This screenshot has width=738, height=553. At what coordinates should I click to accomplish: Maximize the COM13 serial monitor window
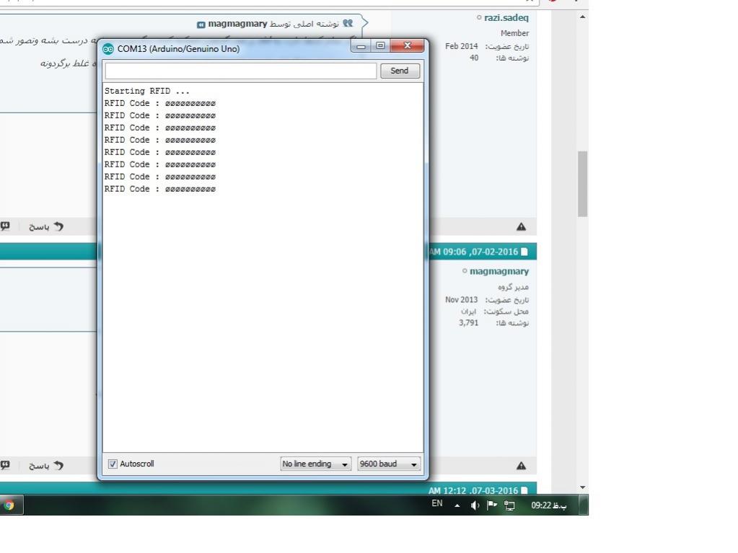(x=379, y=46)
